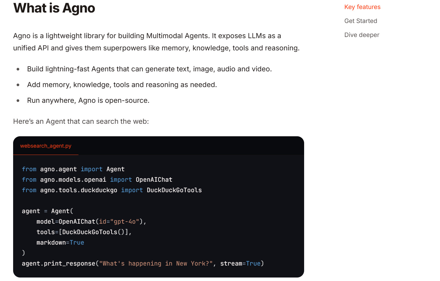Click the "agent = Agent(" code line
The height and width of the screenshot is (281, 440).
[48, 211]
